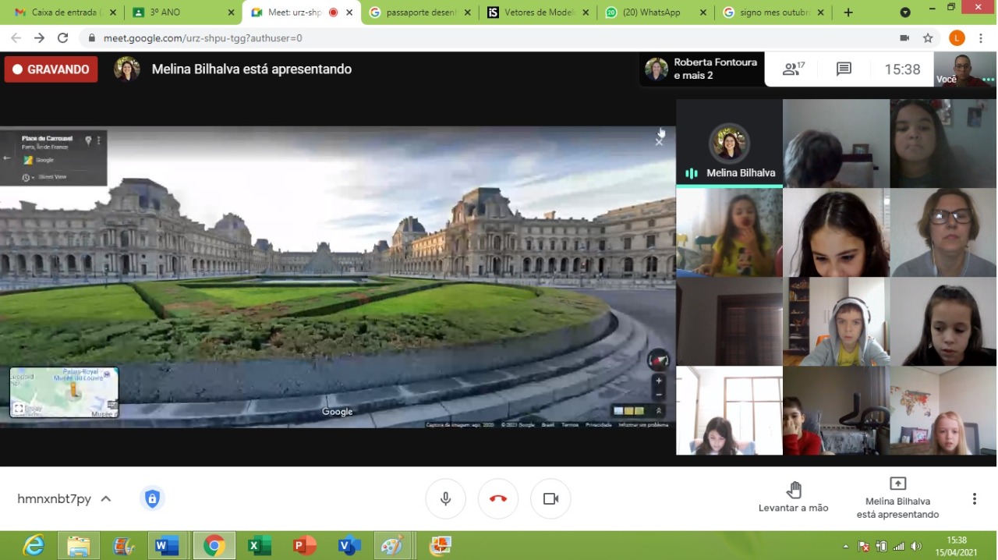This screenshot has width=998, height=560.
Task: Raise hand with Levantar a mão
Action: click(793, 497)
